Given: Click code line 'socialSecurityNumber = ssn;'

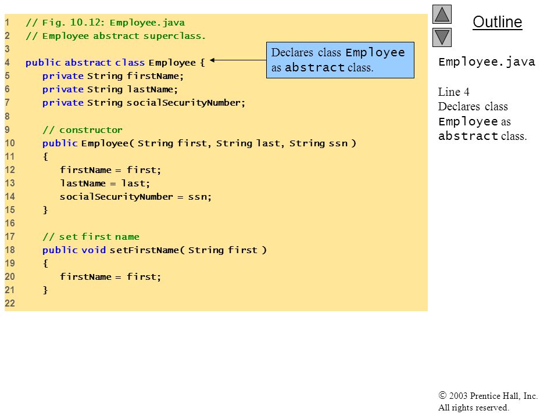Looking at the screenshot, I should point(135,197).
